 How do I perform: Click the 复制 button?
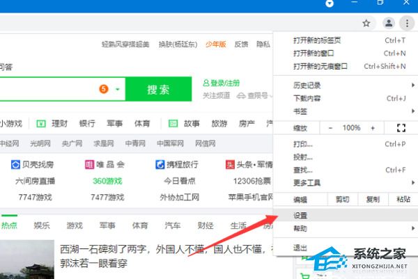pos(373,199)
